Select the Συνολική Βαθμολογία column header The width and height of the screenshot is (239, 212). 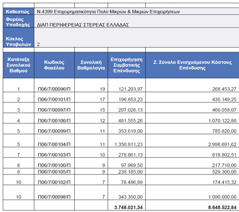(x=91, y=65)
